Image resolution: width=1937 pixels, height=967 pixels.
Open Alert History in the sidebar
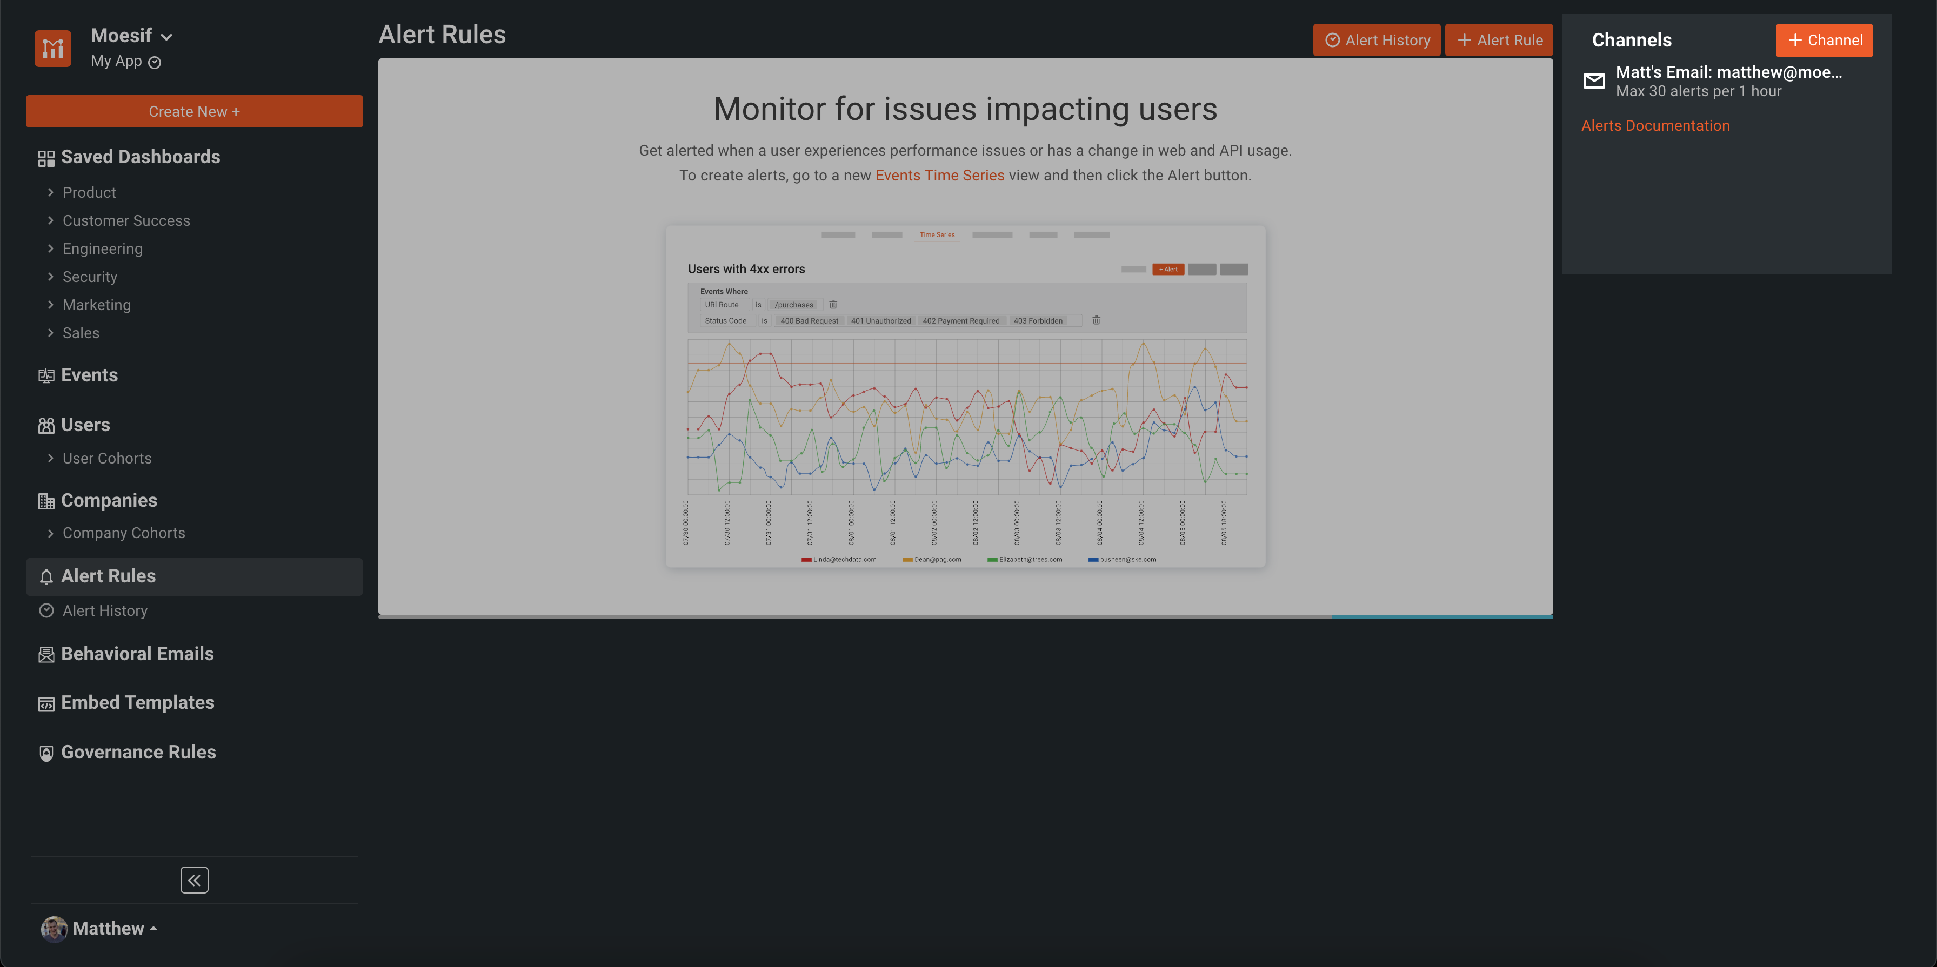click(104, 611)
